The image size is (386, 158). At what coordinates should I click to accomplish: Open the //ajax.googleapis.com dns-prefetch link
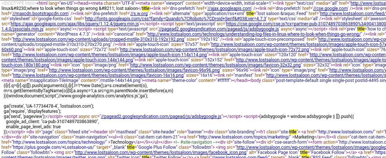[x=229, y=8]
